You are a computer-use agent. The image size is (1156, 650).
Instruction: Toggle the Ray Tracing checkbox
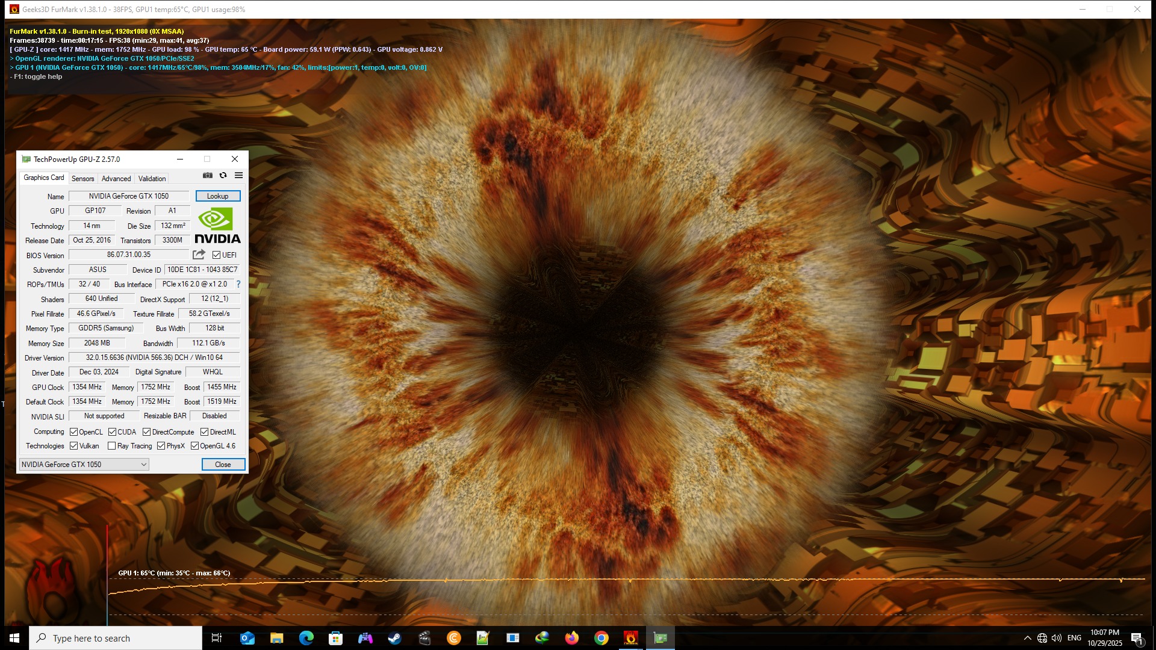[112, 446]
